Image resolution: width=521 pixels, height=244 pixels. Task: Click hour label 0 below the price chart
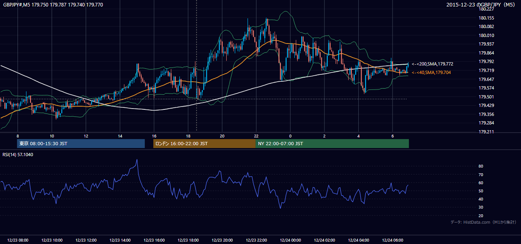290,135
